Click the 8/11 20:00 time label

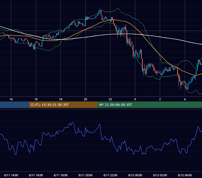point(86,175)
